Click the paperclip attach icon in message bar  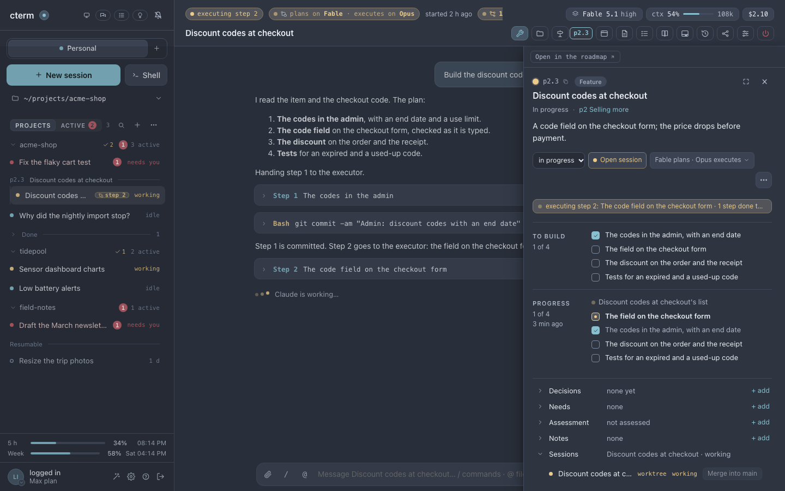[x=268, y=475]
